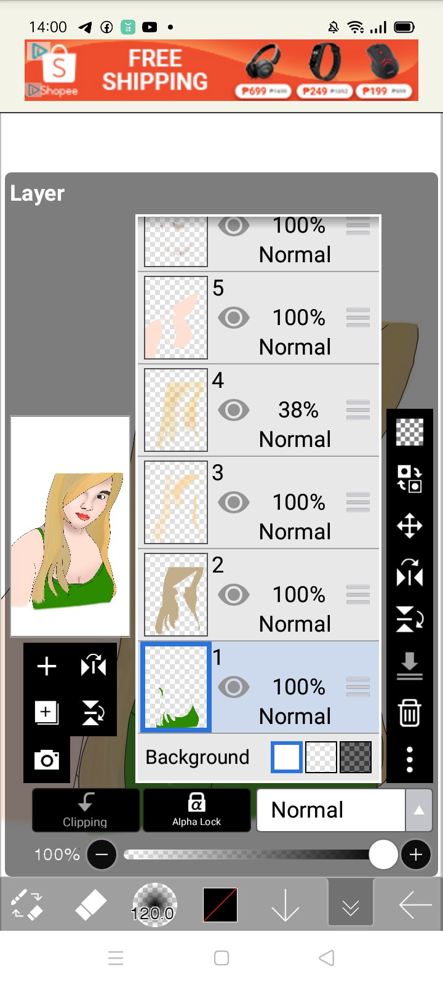Viewport: 443px width, 985px height.
Task: Select the eraser tool in bottom toolbar
Action: point(90,905)
